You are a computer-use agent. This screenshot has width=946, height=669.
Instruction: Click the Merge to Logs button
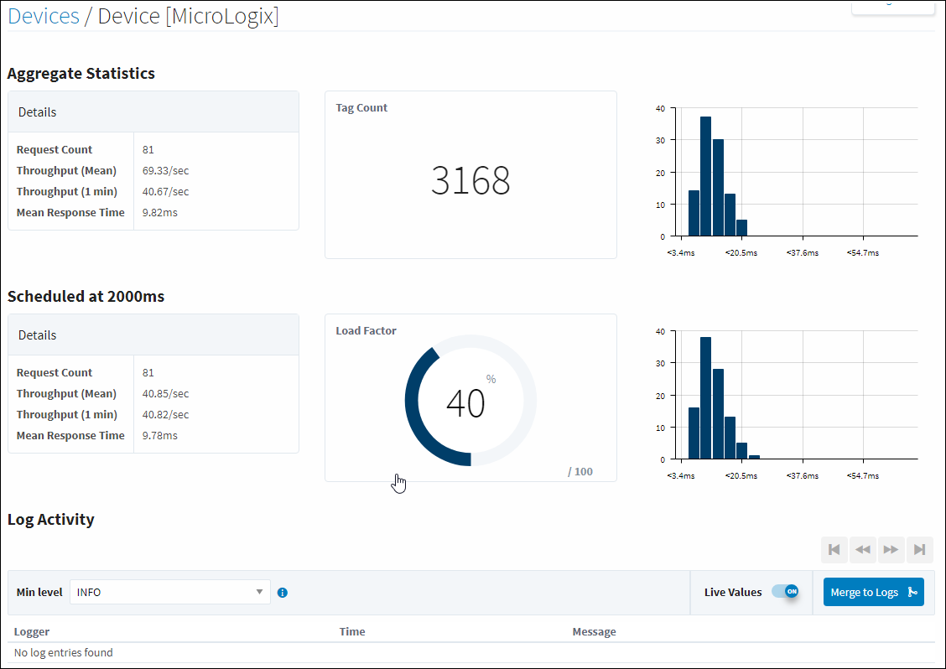coord(874,593)
